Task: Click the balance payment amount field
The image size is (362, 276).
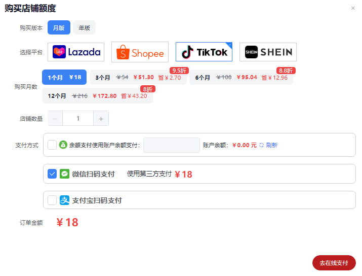Action: [172, 145]
